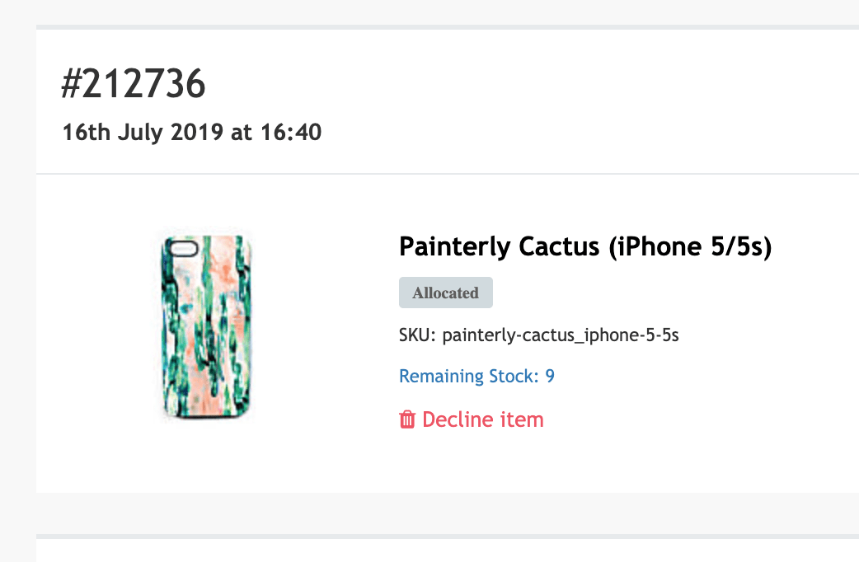
Task: Select the order number #212736 heading
Action: click(x=134, y=84)
